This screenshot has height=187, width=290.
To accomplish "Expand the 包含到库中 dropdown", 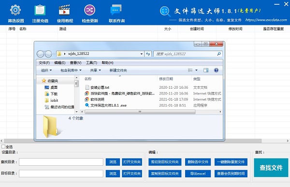I will (x=71, y=70).
